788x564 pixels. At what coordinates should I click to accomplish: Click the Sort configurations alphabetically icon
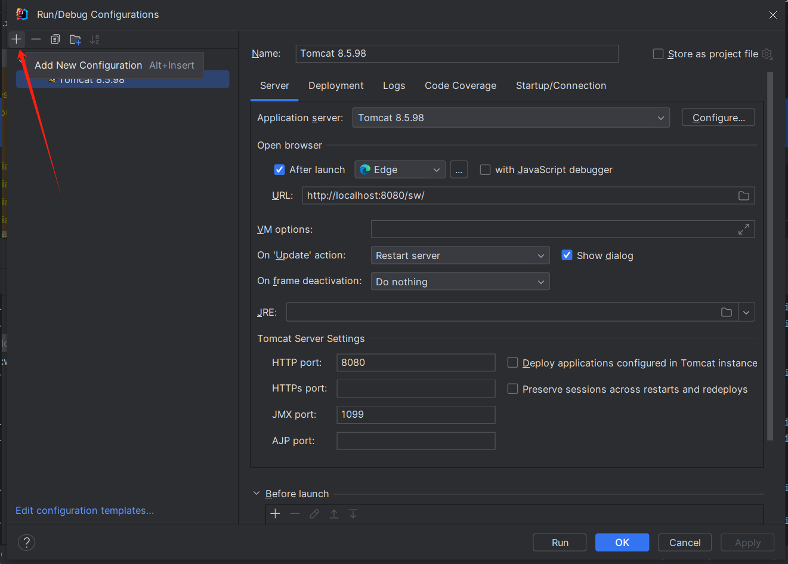pos(95,39)
